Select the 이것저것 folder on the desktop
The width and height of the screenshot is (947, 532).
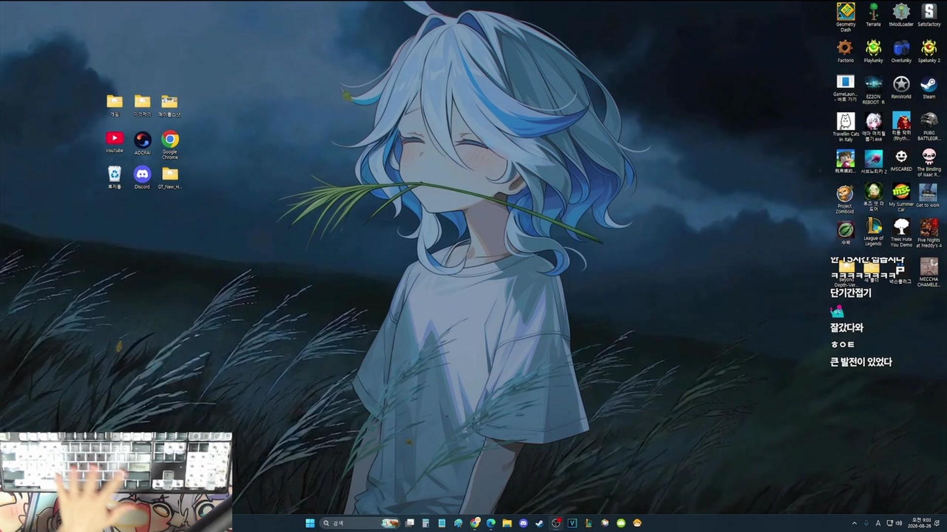click(142, 105)
